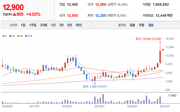Click the 498 price axis label
The height and width of the screenshot is (112, 180).
coord(168,90)
